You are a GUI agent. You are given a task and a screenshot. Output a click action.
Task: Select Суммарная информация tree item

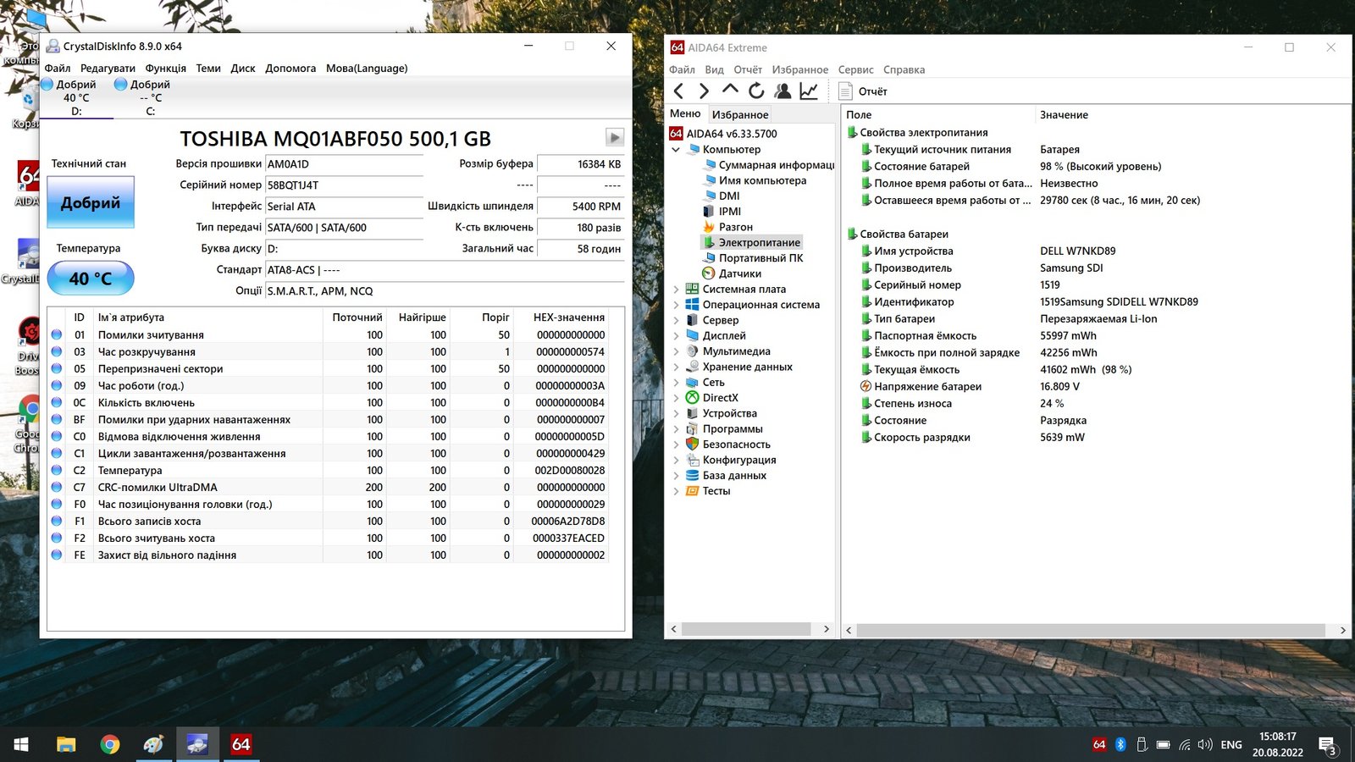[768, 165]
